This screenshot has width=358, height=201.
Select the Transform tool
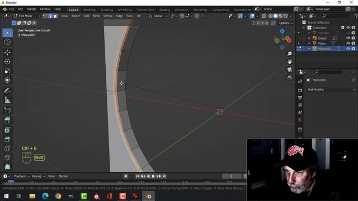(x=7, y=80)
